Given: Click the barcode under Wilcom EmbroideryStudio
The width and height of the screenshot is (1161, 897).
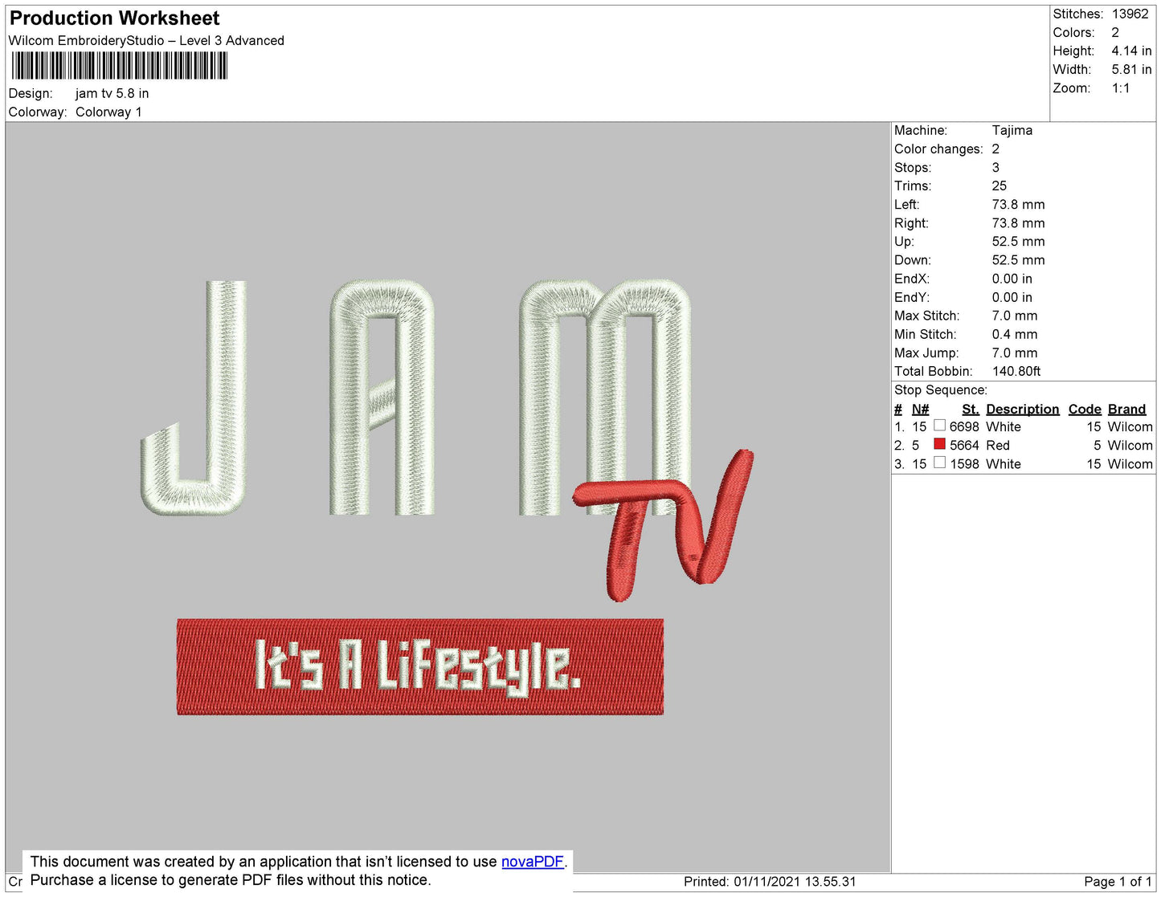Looking at the screenshot, I should tap(120, 66).
